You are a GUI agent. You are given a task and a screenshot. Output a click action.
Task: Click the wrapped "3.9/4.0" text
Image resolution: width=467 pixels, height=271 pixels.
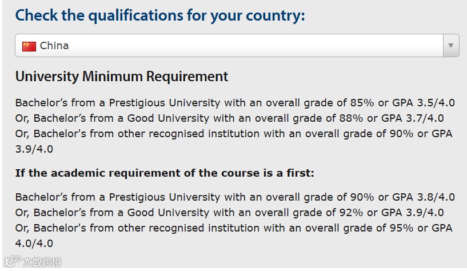tap(34, 149)
